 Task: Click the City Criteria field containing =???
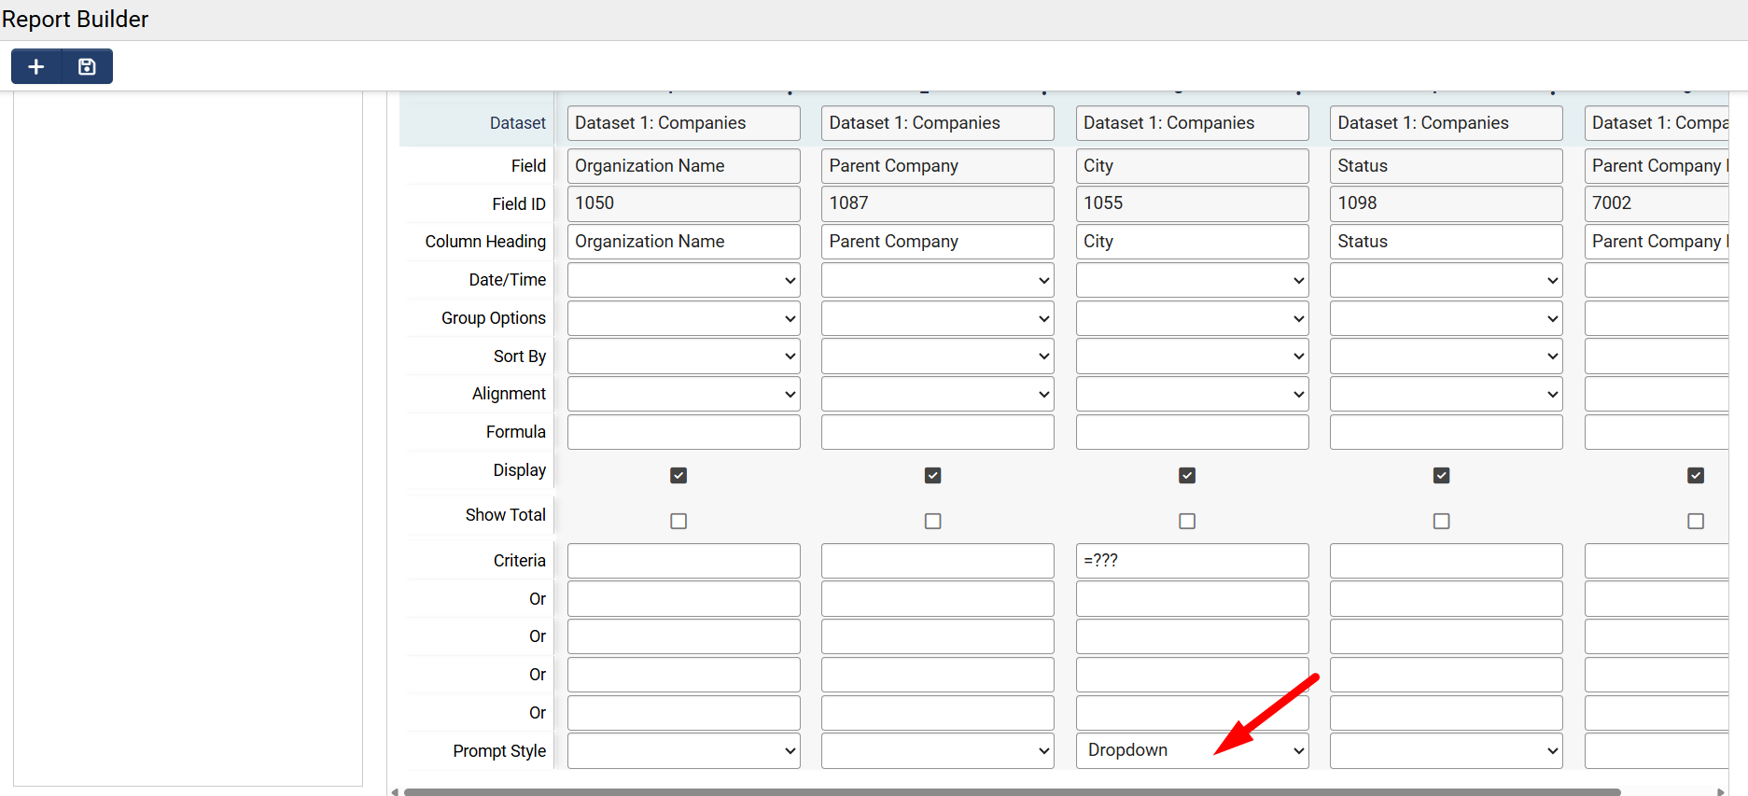click(x=1192, y=561)
